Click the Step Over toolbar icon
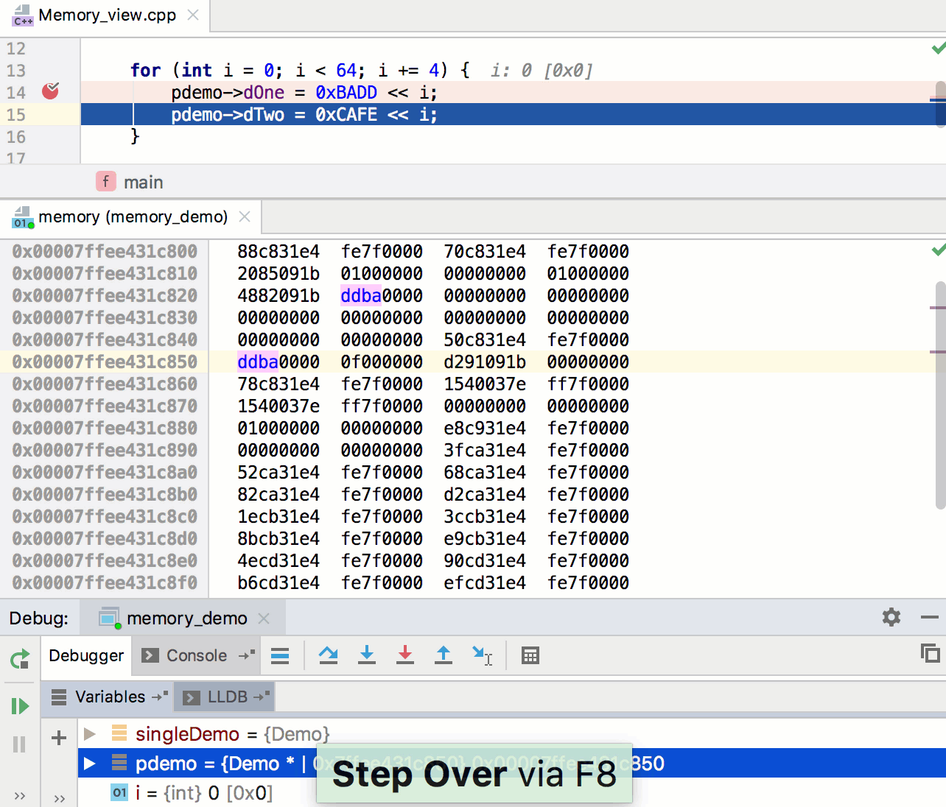Image resolution: width=946 pixels, height=807 pixels. click(x=329, y=655)
